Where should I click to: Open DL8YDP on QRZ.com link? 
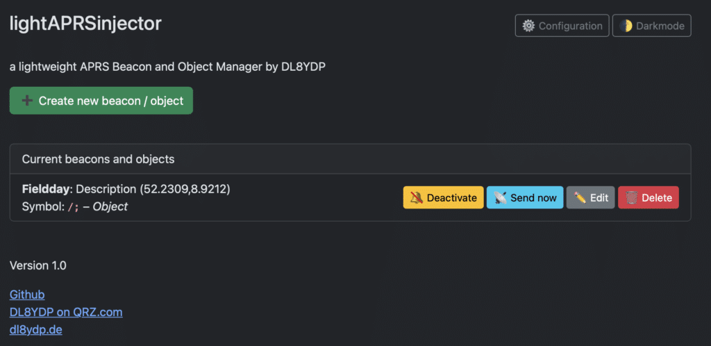pos(66,313)
